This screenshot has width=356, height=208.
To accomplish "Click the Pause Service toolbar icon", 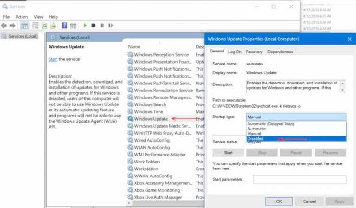I will pyautogui.click(x=102, y=26).
